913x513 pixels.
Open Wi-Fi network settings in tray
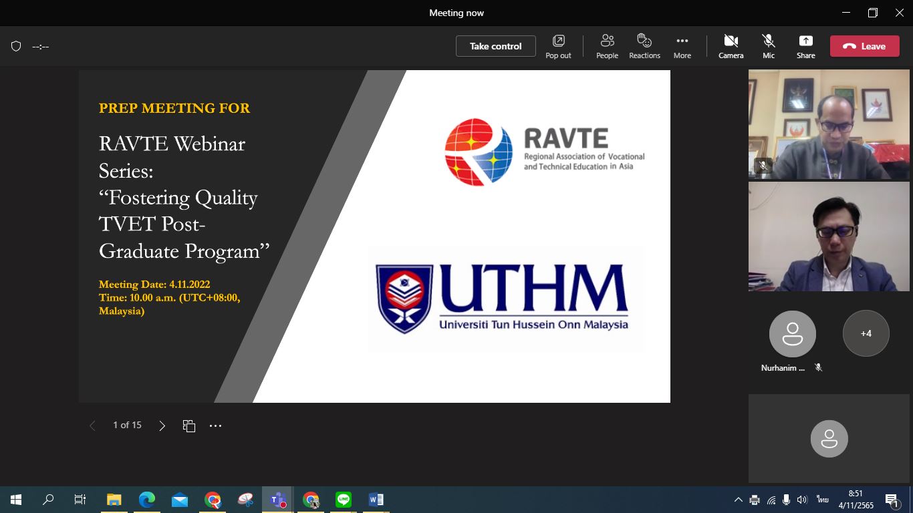tap(771, 500)
